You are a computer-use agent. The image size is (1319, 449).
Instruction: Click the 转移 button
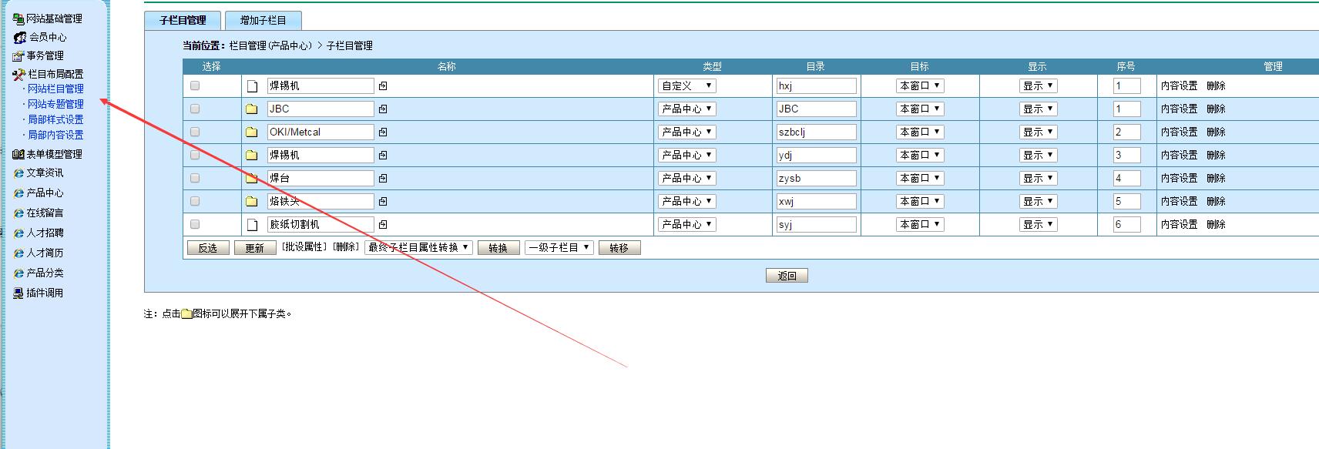pyautogui.click(x=619, y=248)
